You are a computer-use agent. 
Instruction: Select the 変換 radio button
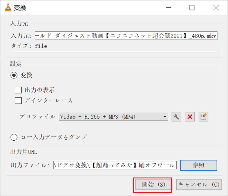[14, 75]
